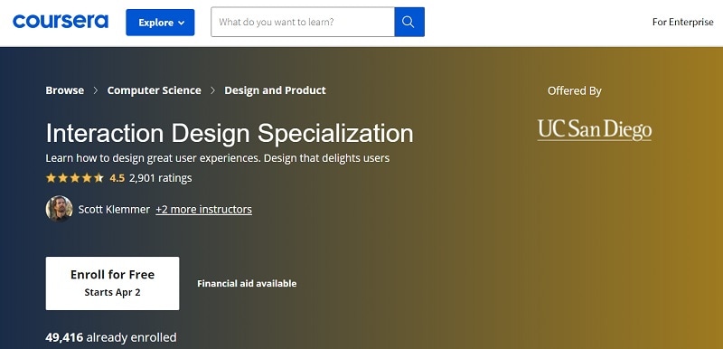Click Enroll for Free button
The height and width of the screenshot is (349, 723).
tap(112, 283)
